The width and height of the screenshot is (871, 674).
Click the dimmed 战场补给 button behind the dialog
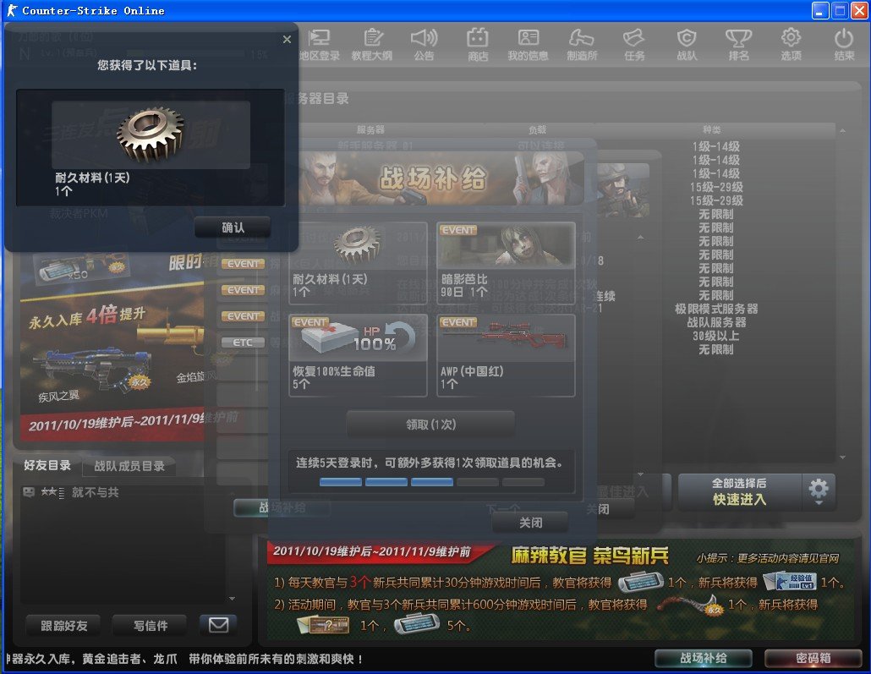(282, 507)
